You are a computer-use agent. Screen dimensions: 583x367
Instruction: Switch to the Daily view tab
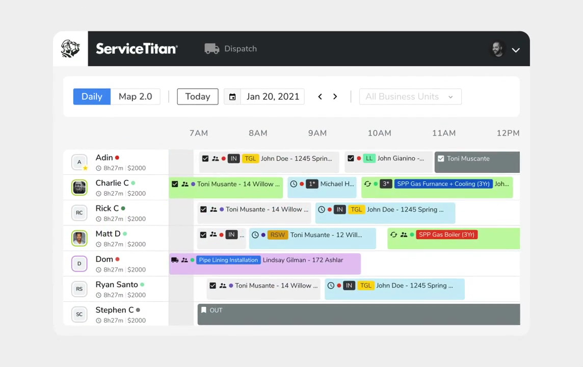(x=92, y=97)
